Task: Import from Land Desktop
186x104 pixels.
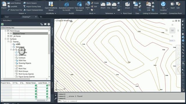Action: point(14,3)
